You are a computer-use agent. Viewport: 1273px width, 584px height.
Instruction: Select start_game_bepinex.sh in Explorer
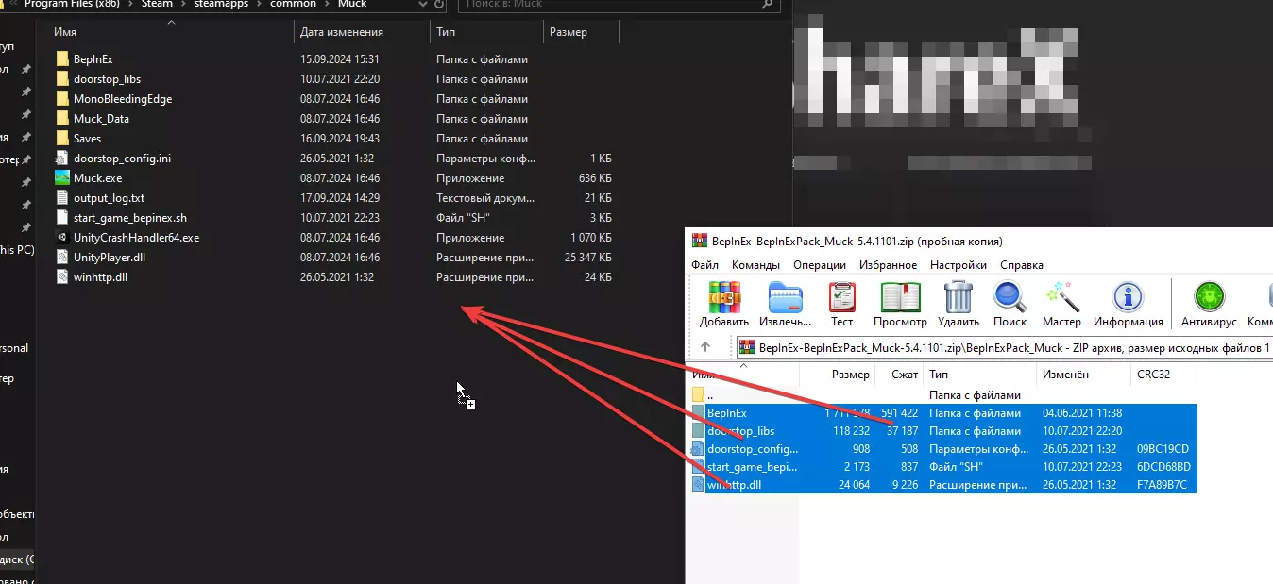pos(130,218)
